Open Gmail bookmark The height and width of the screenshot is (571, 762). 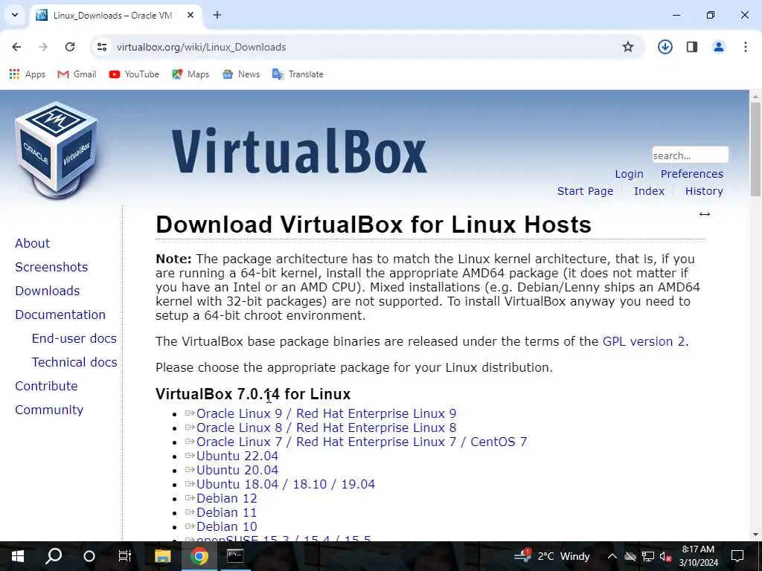point(77,74)
